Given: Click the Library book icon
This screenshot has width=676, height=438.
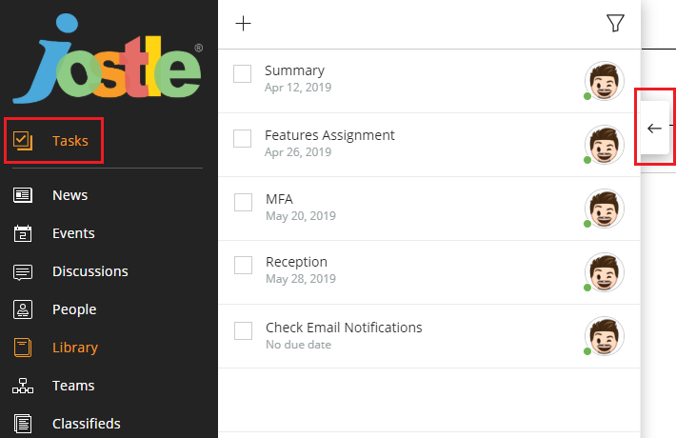Looking at the screenshot, I should [23, 348].
